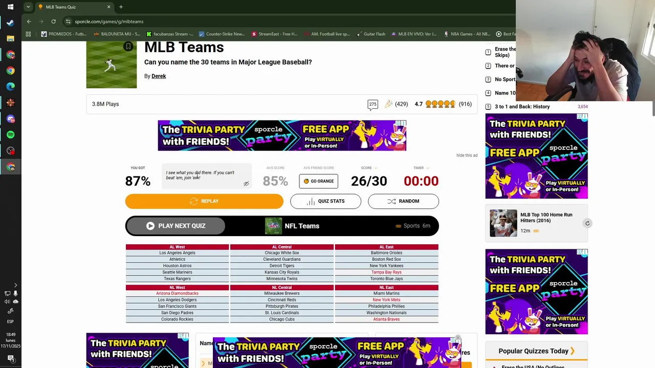Click the Tampa Bay Rays answer

[386, 272]
